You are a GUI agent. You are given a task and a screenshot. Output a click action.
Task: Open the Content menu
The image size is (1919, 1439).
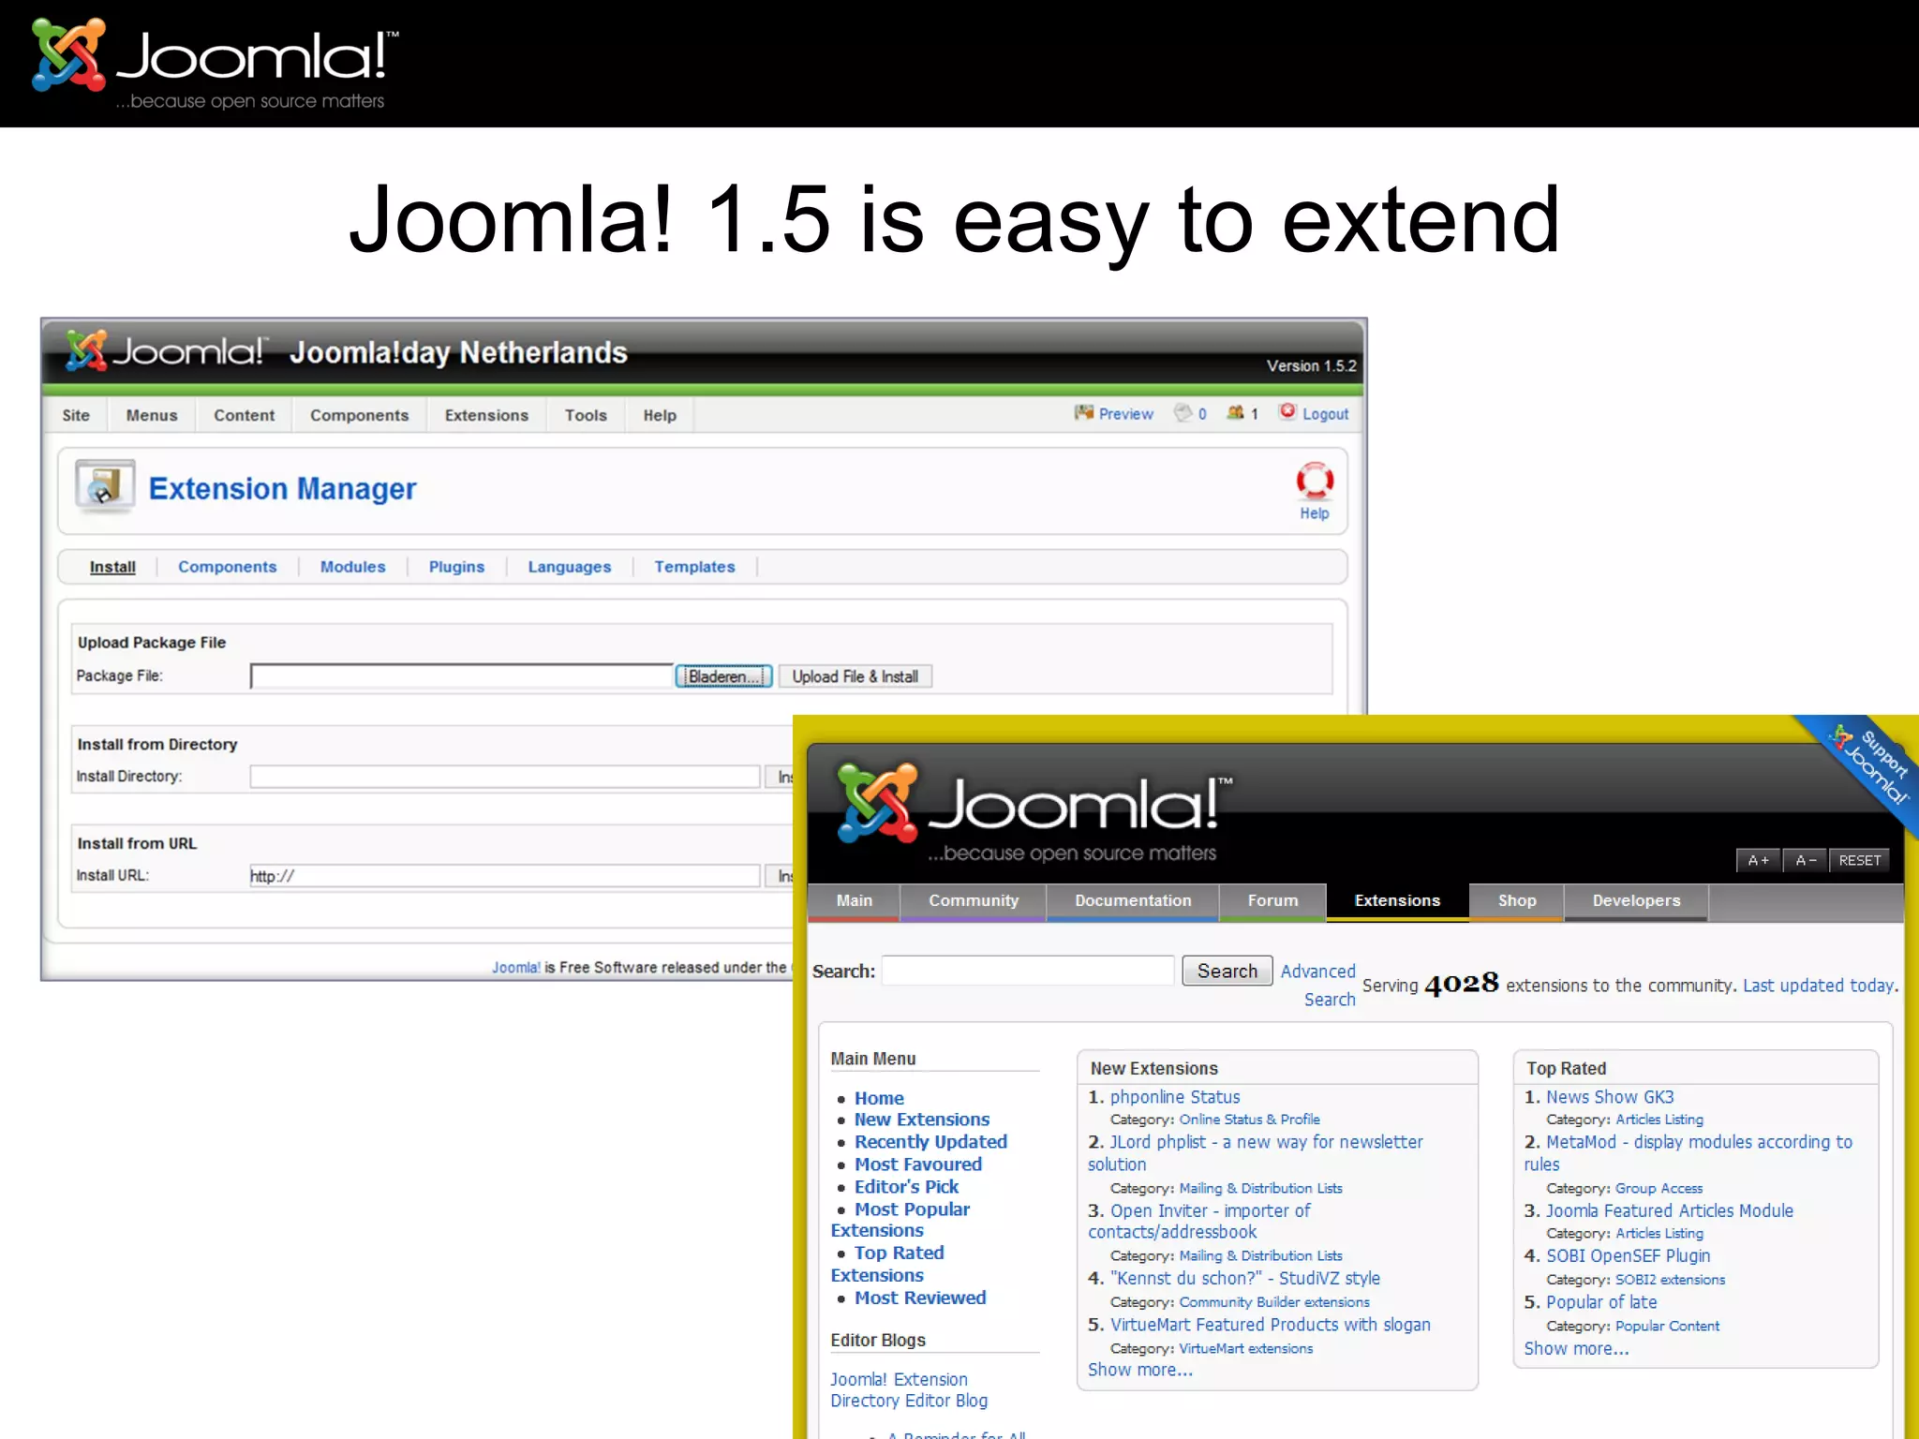coord(244,415)
